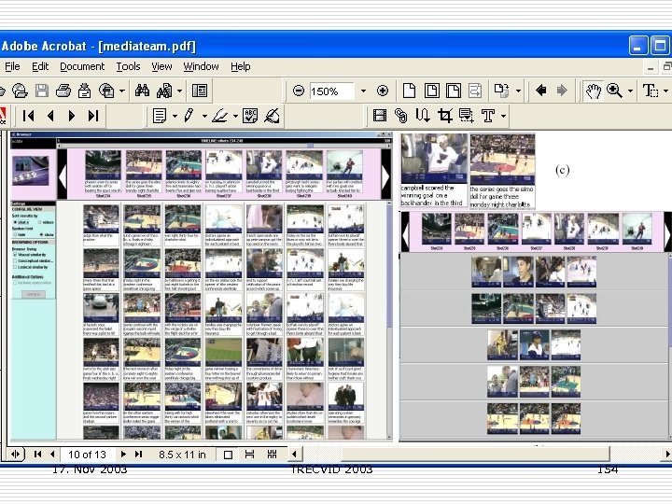Switch to Continuous layout in status bar
672x504 pixels.
(x=249, y=455)
